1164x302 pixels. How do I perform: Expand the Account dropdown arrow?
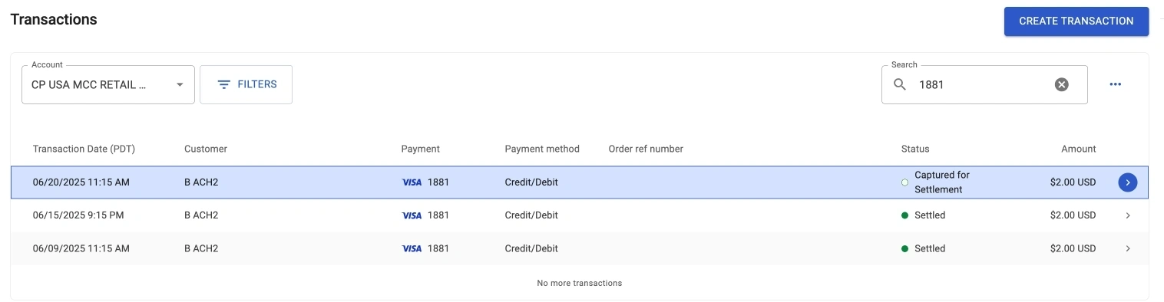tap(180, 84)
